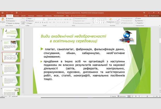Click the Вставить paste clipboard icon

pos(3,19)
